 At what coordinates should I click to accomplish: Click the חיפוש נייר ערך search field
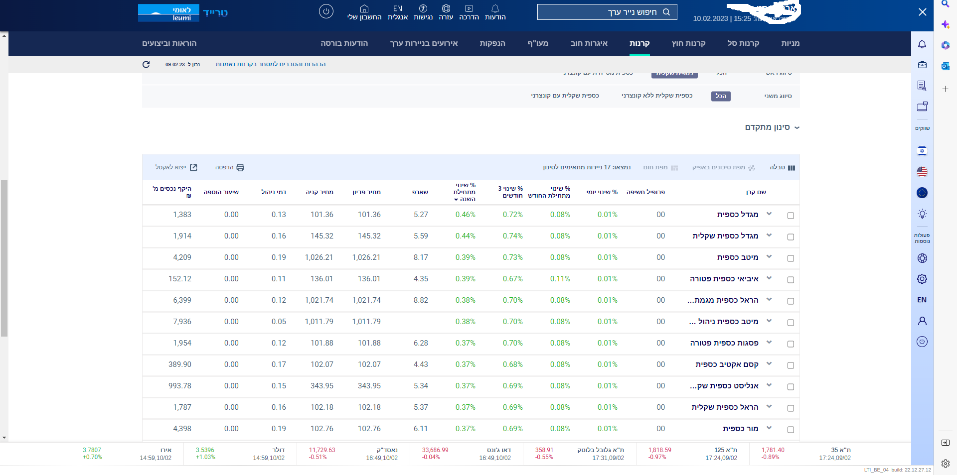(x=607, y=12)
